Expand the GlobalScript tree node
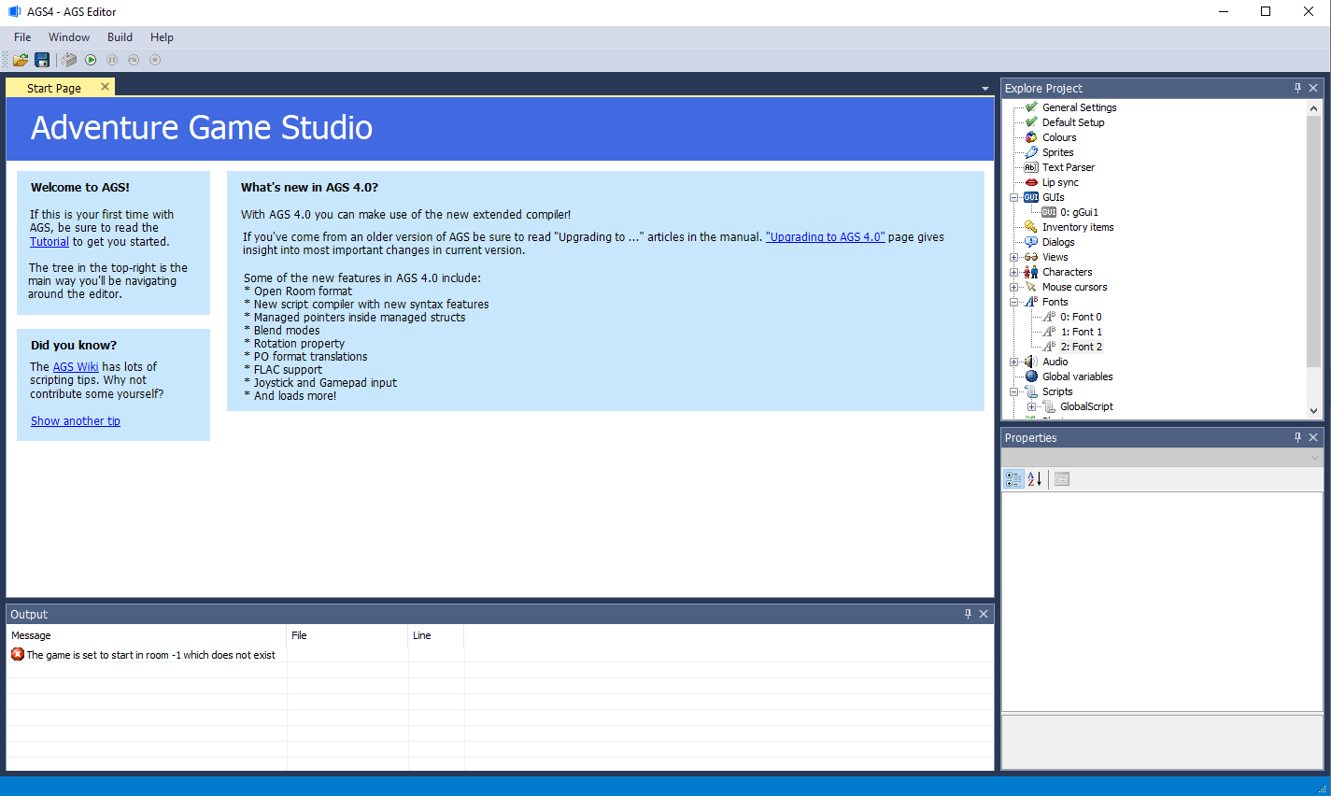The height and width of the screenshot is (796, 1331). 1032,406
